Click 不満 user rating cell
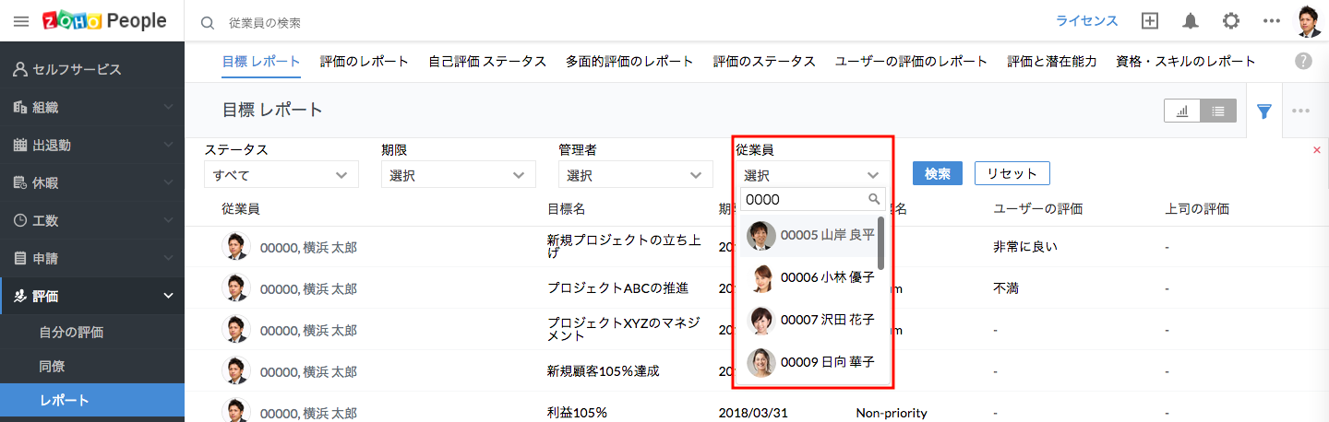Image resolution: width=1329 pixels, height=422 pixels. pos(1006,288)
